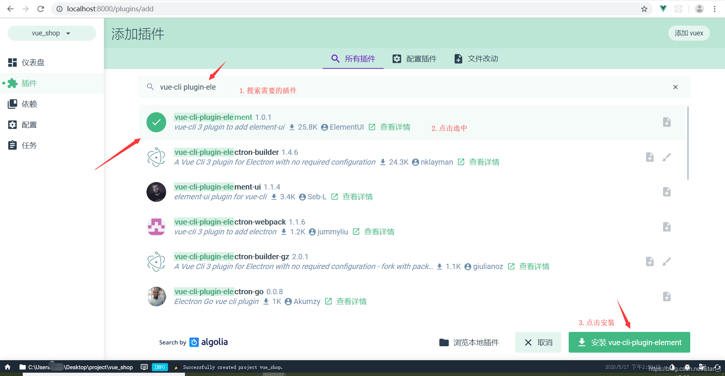Select the vue-cli-plugin-electron-go avatar
The image size is (725, 376).
(x=156, y=297)
